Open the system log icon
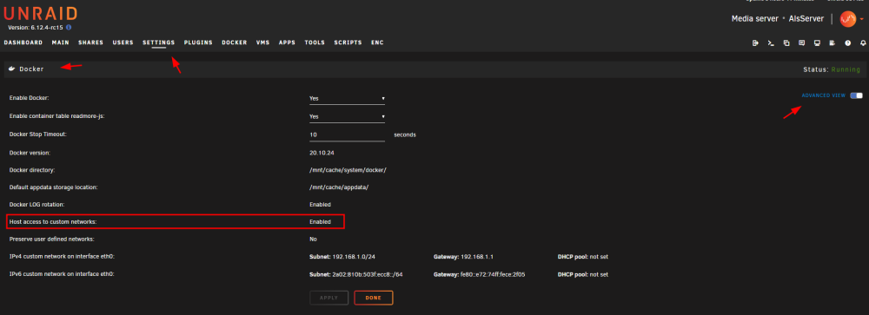Image resolution: width=869 pixels, height=315 pixels. [x=832, y=43]
